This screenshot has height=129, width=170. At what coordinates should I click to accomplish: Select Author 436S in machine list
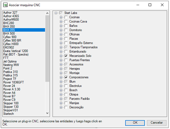[24, 16]
